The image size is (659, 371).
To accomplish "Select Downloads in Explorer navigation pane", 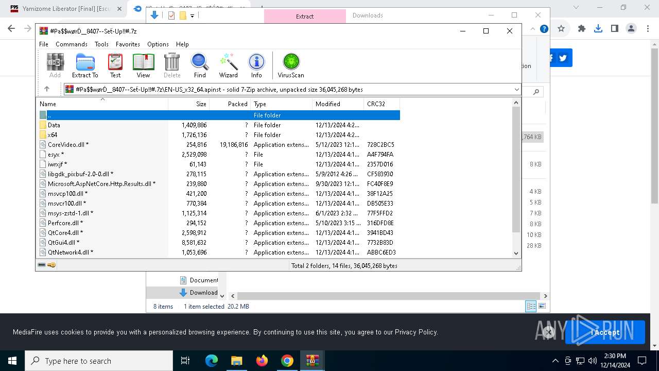I will click(x=199, y=293).
